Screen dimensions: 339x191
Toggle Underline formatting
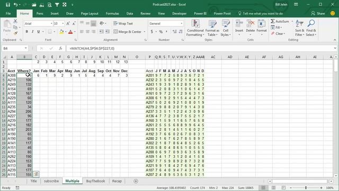38,32
